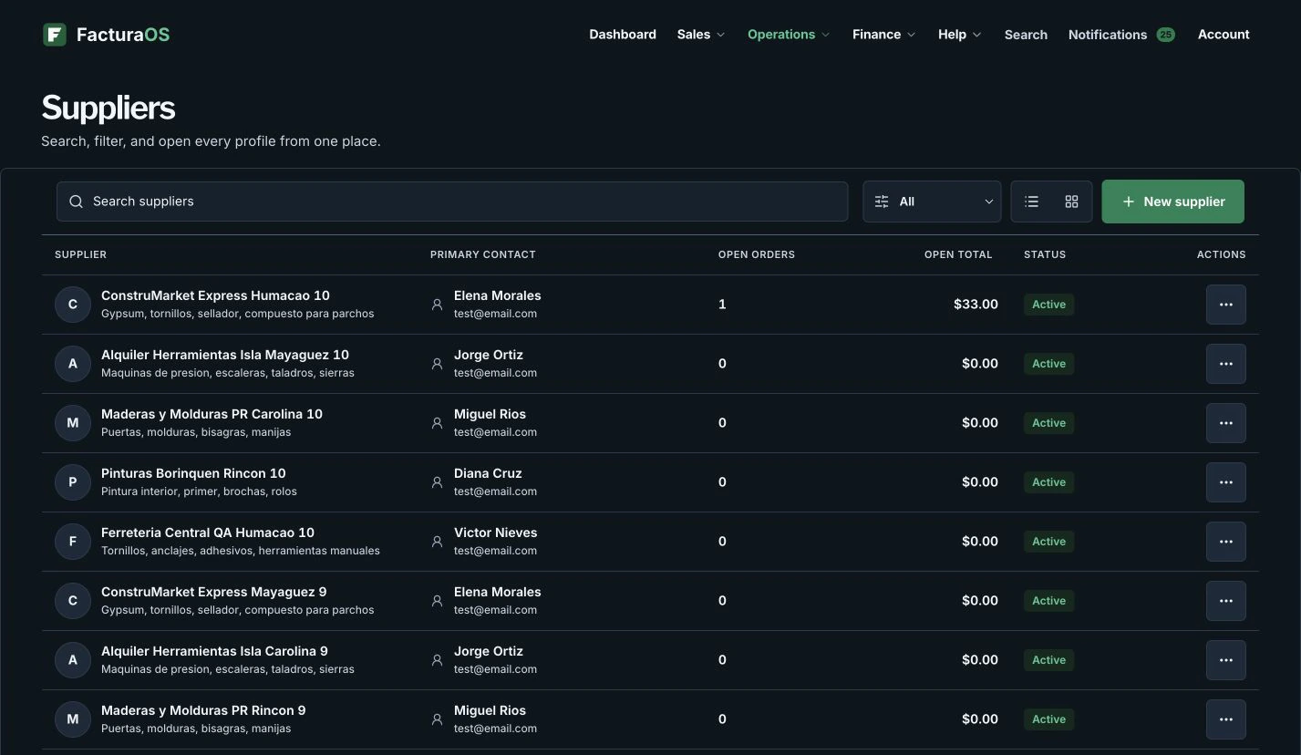Click the C avatar for ConstruMarket Express Mayaguez 9
Screen dimensions: 1301x755
(73, 601)
